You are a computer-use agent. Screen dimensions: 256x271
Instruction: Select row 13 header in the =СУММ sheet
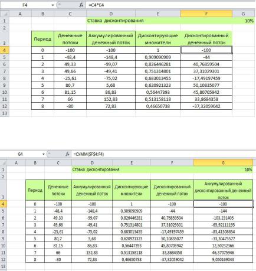pos(3,266)
